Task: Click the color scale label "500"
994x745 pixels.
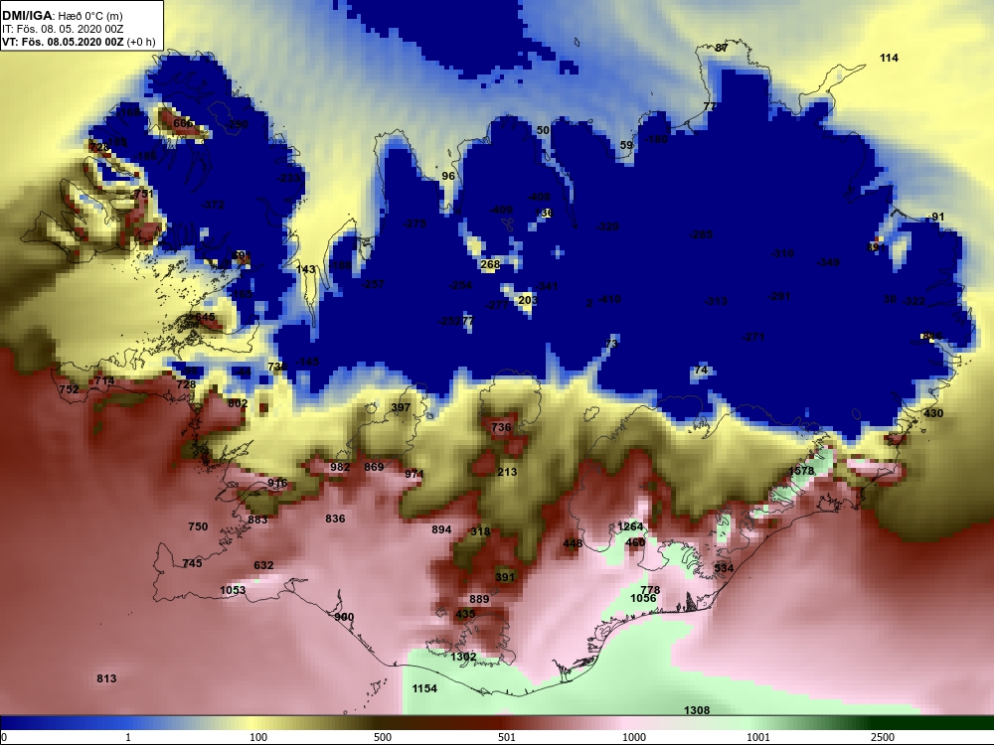Action: click(x=383, y=737)
